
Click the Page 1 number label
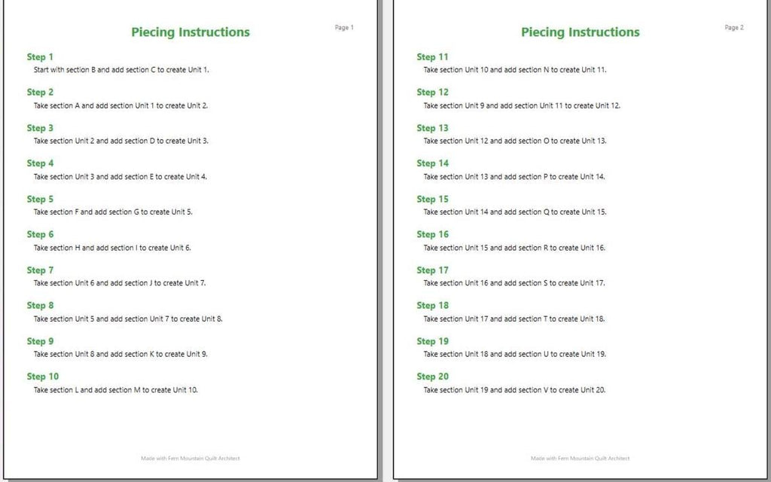click(x=344, y=28)
